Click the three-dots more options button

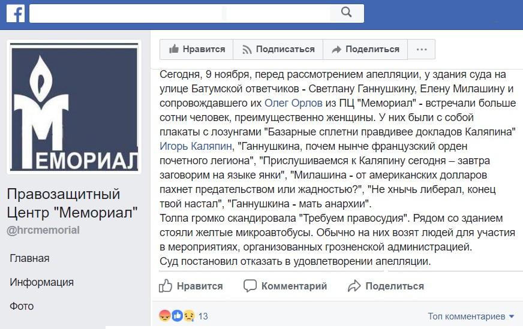point(422,49)
